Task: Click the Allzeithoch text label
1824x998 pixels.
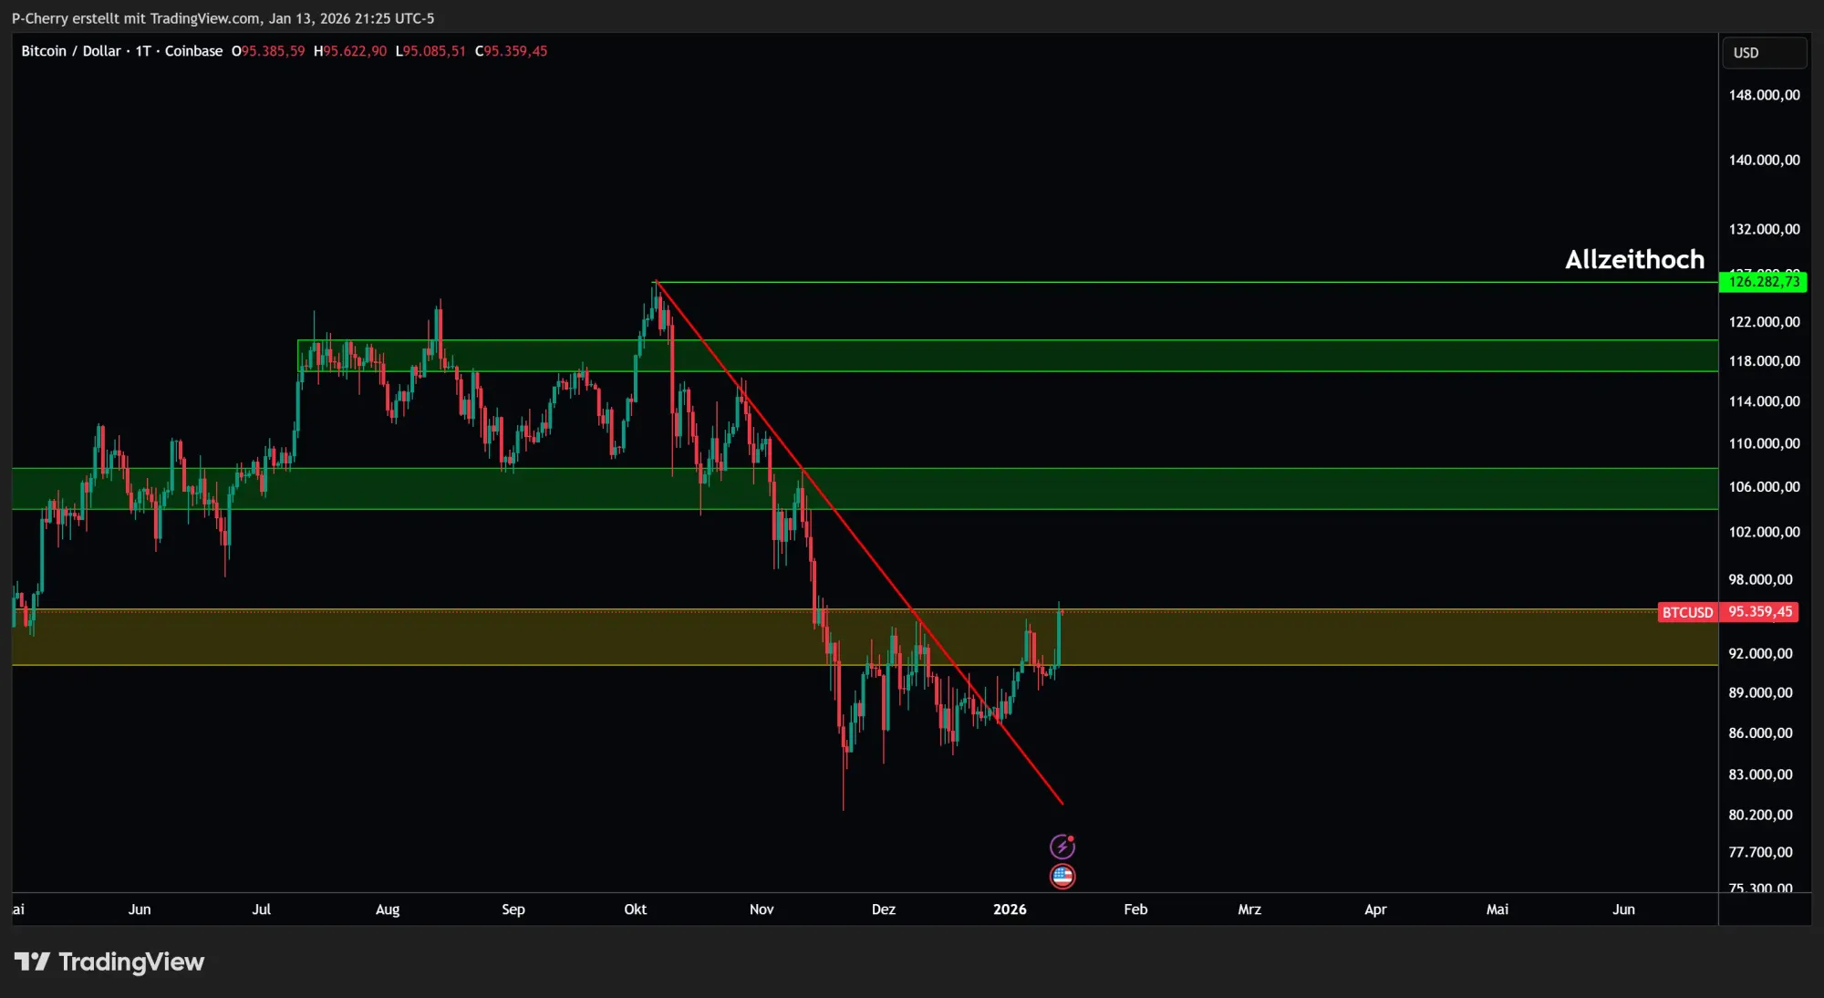Action: point(1635,259)
